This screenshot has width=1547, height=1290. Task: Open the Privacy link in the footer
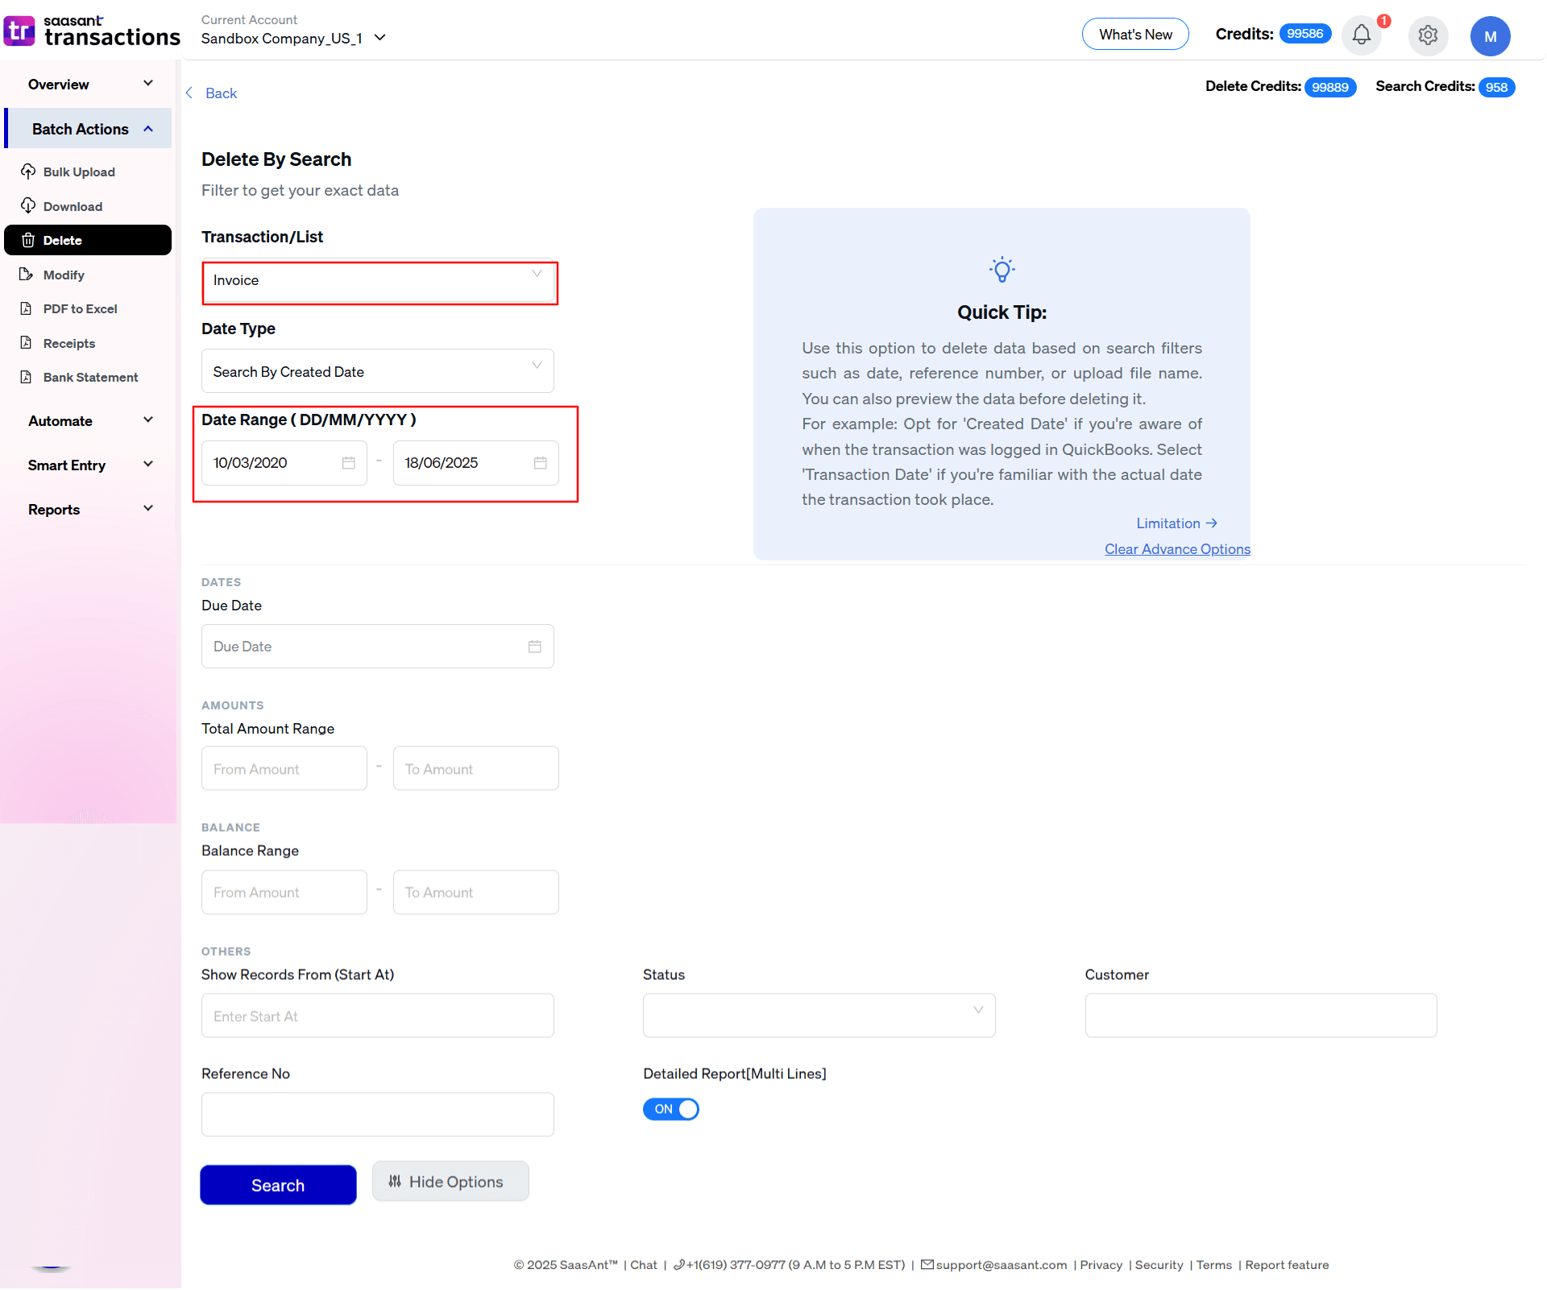1101,1265
